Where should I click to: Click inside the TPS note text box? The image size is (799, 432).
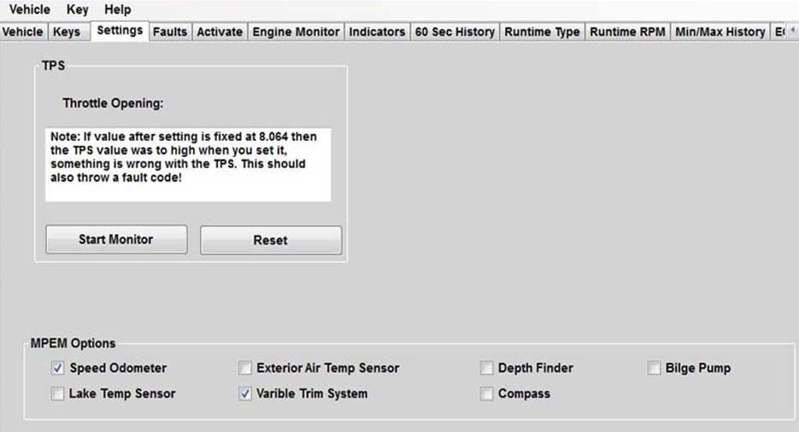[x=188, y=165]
